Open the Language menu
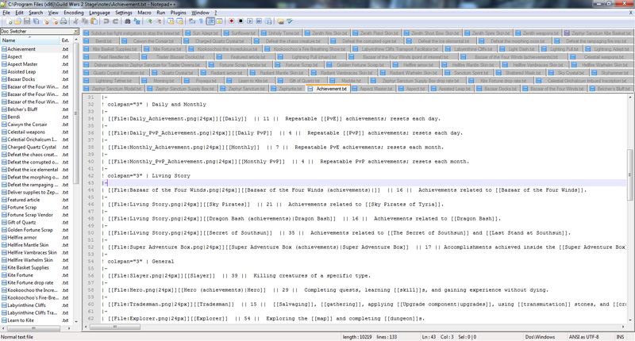The image size is (635, 341). [x=100, y=13]
